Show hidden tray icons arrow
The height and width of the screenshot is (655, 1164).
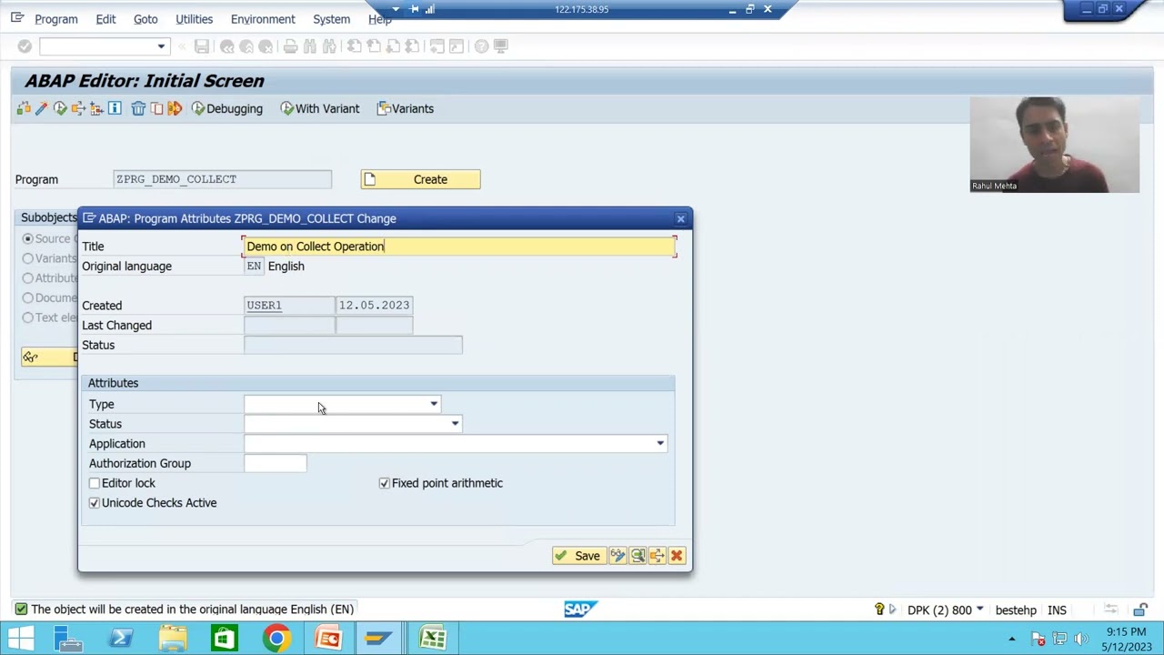tap(1011, 639)
